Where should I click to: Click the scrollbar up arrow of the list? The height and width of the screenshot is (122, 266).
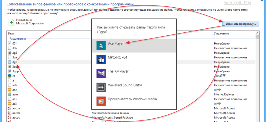tap(257, 33)
